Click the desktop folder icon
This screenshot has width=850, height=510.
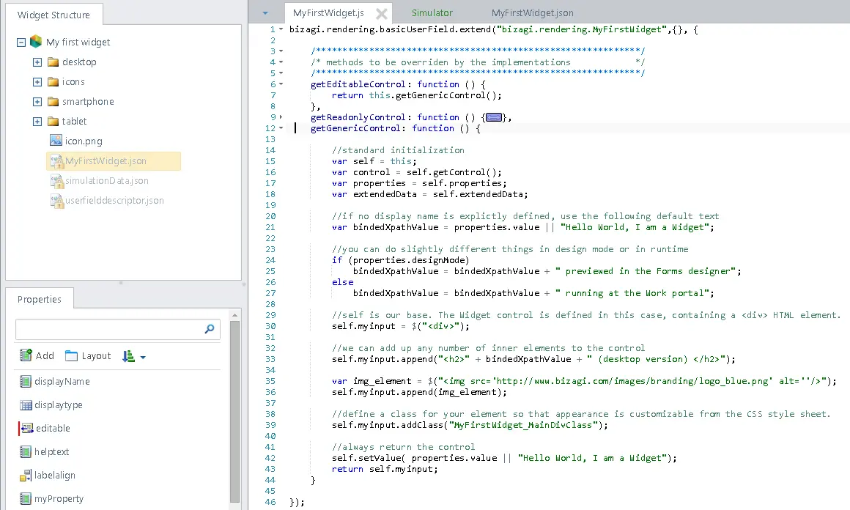pyautogui.click(x=53, y=62)
